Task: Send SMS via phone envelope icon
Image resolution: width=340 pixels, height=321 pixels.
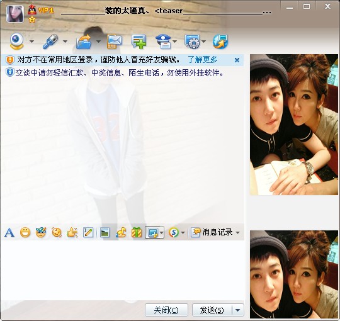Action: (114, 41)
